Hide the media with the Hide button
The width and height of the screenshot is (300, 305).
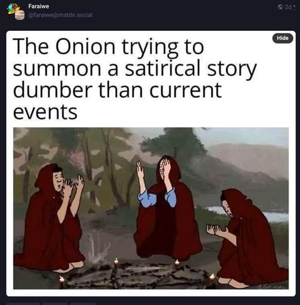282,38
